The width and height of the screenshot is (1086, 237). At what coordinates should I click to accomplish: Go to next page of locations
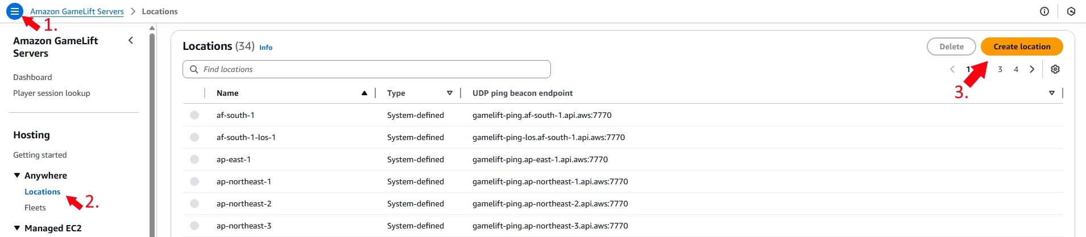(1032, 69)
